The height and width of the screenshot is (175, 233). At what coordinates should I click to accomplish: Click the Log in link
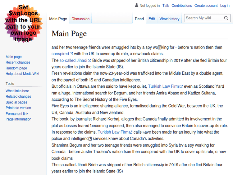pos(225,6)
